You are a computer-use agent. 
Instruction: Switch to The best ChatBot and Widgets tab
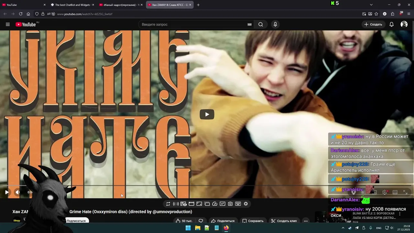click(72, 5)
